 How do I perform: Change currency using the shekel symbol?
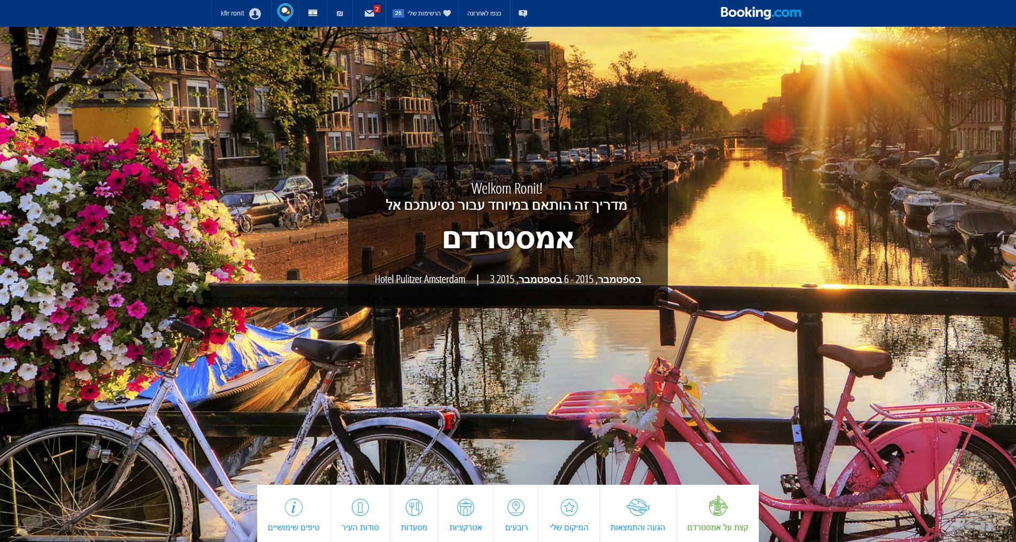coord(340,13)
